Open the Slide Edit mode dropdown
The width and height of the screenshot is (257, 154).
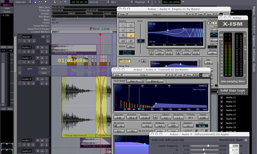point(23,2)
